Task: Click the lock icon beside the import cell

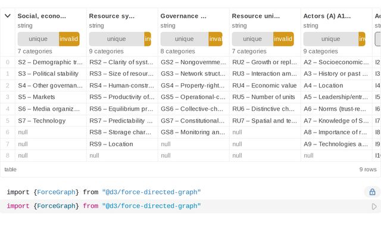Action: tap(372, 192)
